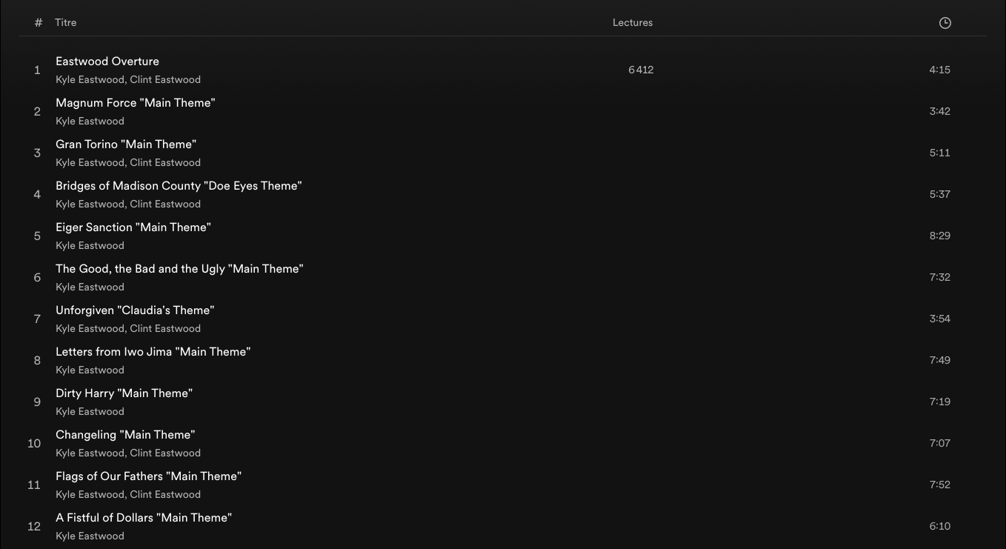This screenshot has height=549, width=1006.
Task: Open Kyle Eastwood under Letters from Iwo Jima
Action: (x=90, y=370)
